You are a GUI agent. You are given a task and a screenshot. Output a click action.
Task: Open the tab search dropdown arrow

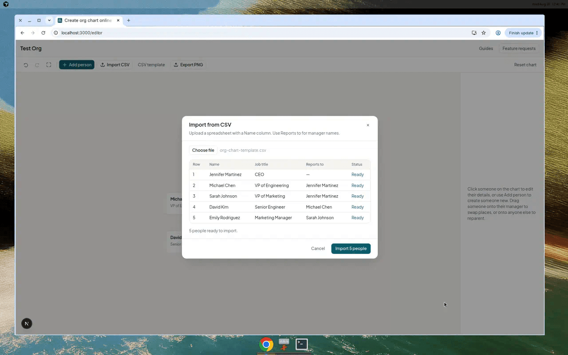(49, 20)
